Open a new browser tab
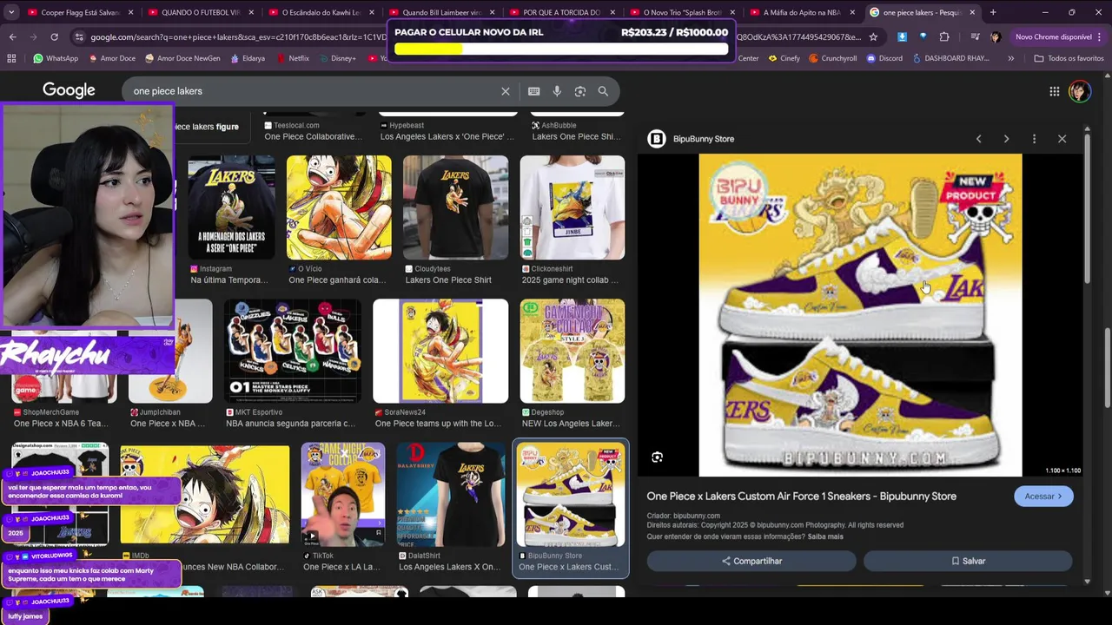The height and width of the screenshot is (625, 1112). tap(993, 12)
